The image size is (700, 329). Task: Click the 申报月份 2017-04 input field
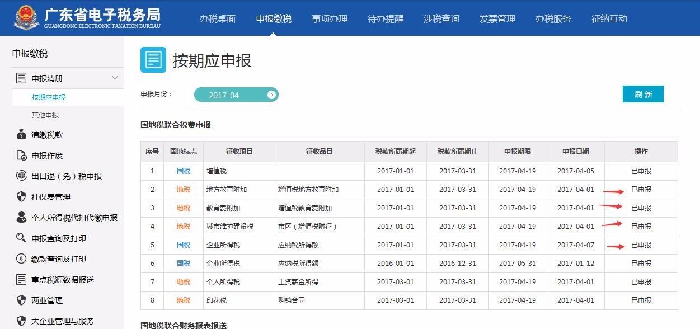tap(235, 95)
